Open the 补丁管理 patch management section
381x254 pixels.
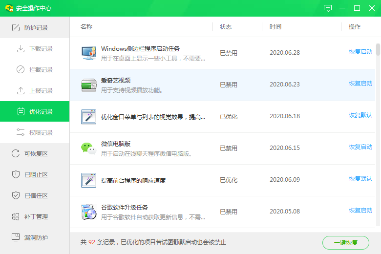pos(36,217)
